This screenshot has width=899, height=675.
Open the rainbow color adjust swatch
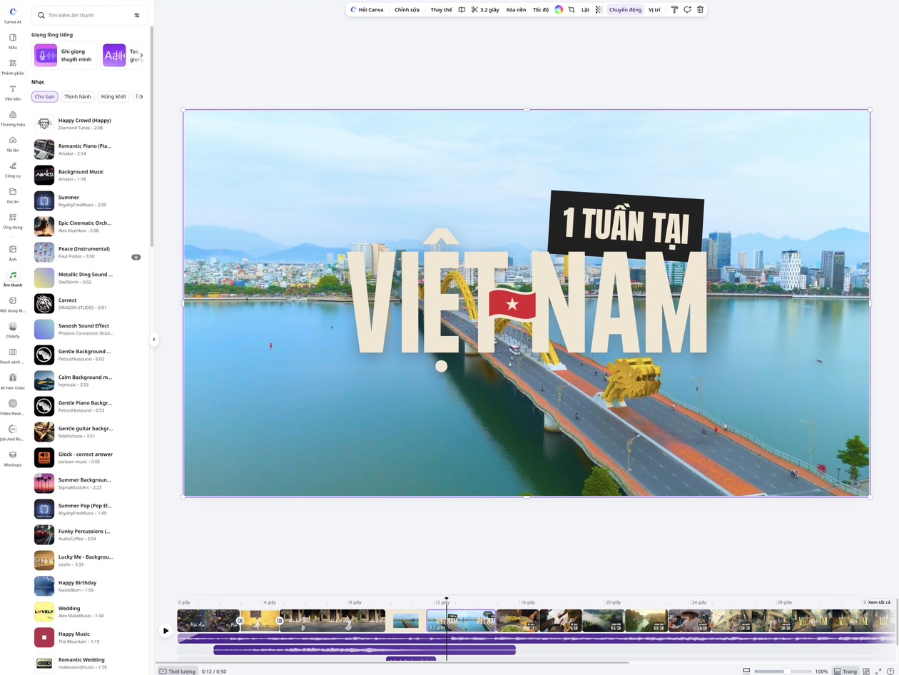click(x=559, y=10)
